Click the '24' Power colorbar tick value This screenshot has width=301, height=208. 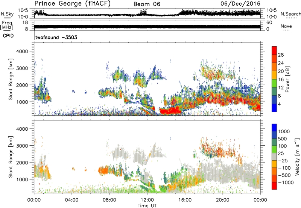point(281,63)
